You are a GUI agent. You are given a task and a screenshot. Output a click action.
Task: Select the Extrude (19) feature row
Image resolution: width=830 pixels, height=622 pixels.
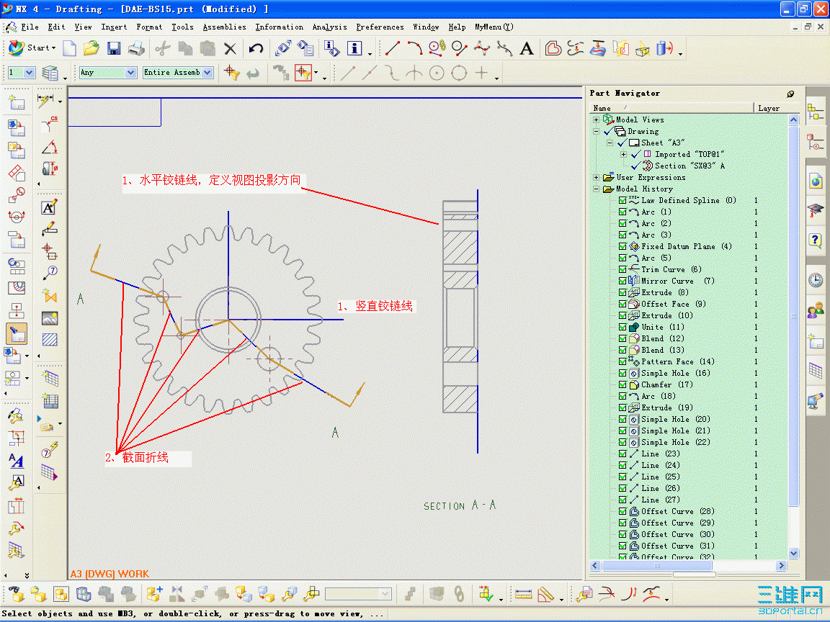coord(667,407)
